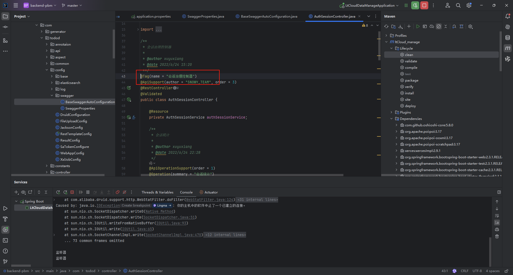Click Project tree horizontal scrollbar
This screenshot has height=275, width=513.
[x=58, y=175]
